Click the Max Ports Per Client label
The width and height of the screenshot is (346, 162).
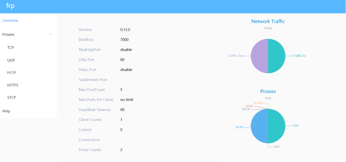coord(96,100)
